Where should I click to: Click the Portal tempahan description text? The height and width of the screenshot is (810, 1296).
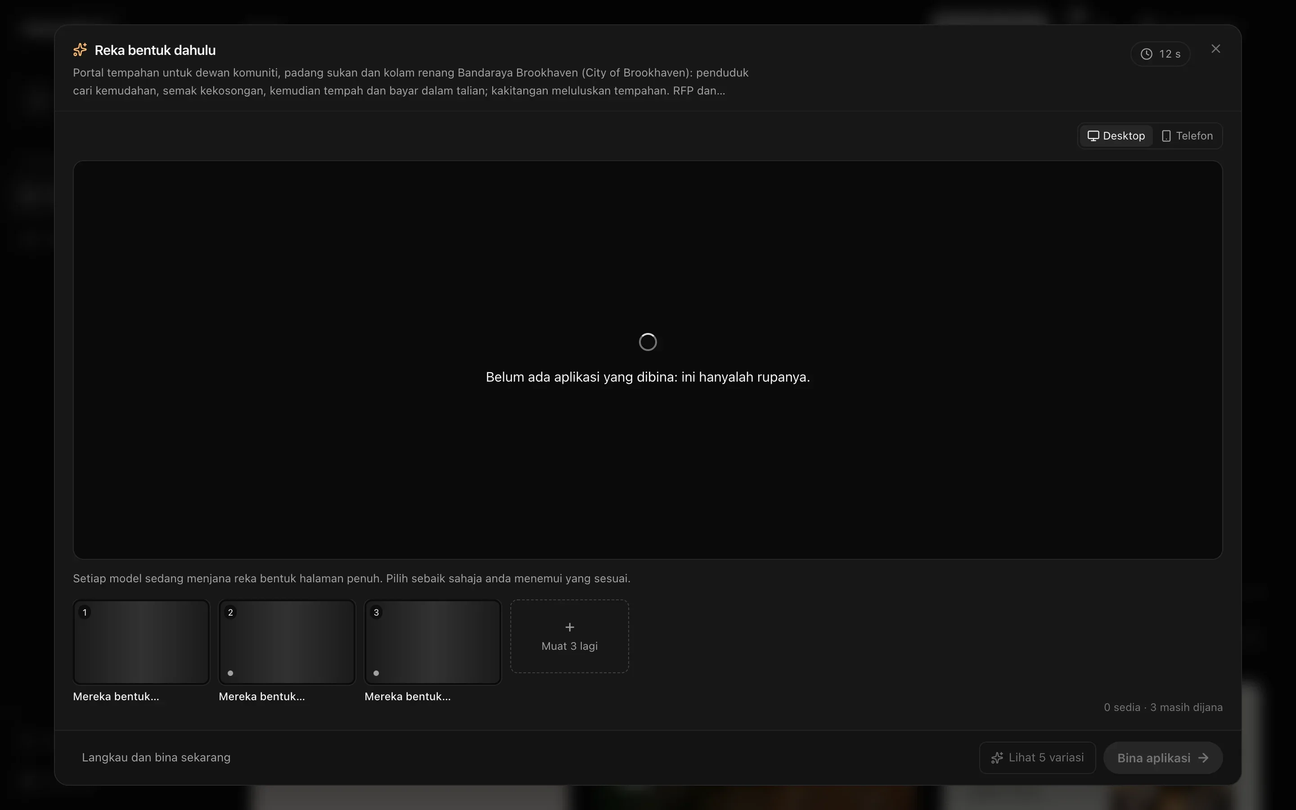point(411,81)
